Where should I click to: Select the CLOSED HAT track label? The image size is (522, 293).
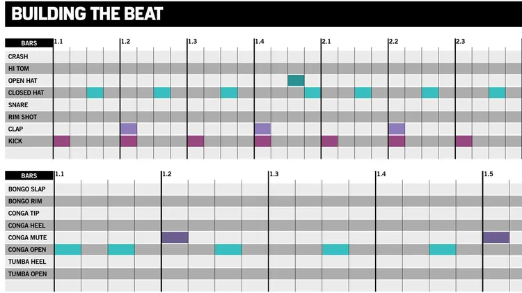click(x=26, y=93)
